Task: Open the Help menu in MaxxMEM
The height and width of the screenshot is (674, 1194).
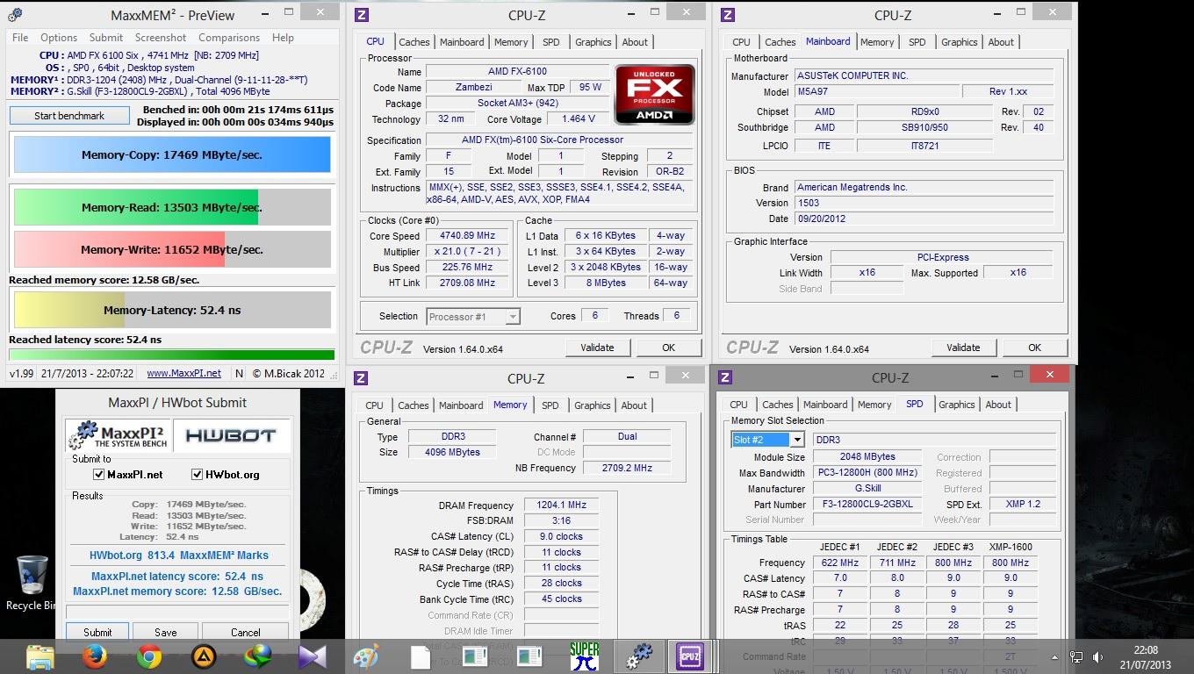Action: 283,38
